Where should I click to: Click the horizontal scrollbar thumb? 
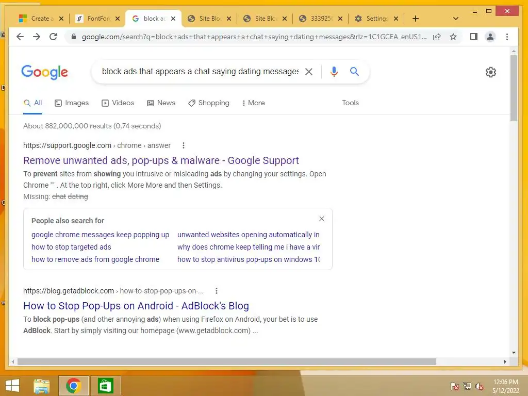point(227,361)
